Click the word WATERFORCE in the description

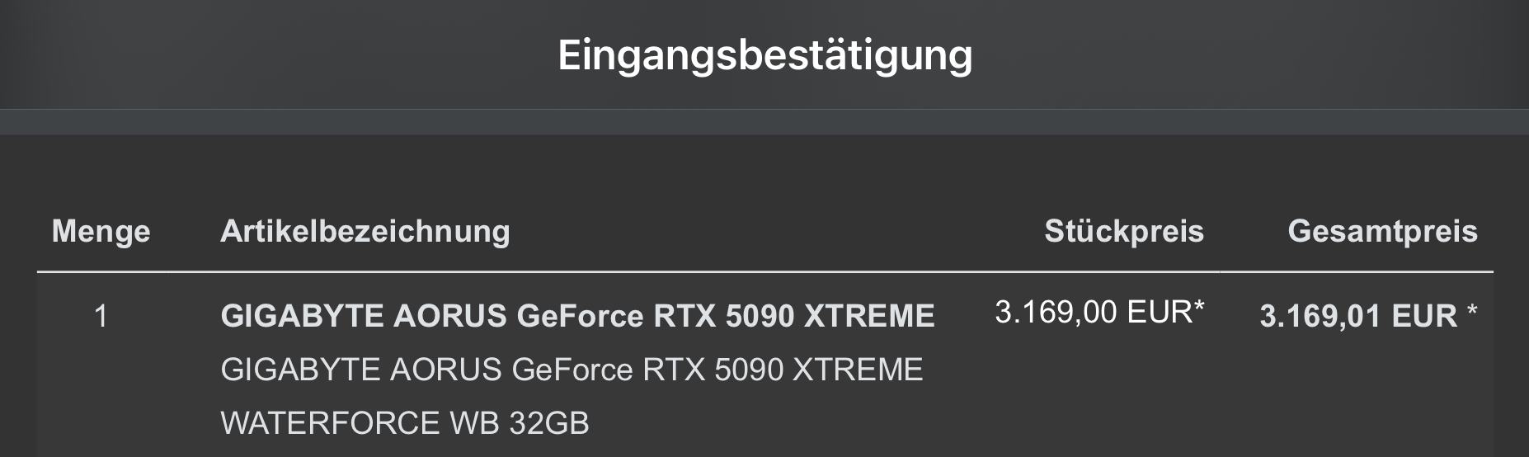(x=330, y=423)
